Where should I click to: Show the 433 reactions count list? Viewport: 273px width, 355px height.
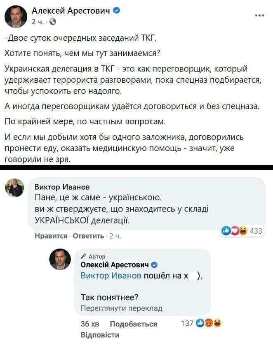(256, 231)
